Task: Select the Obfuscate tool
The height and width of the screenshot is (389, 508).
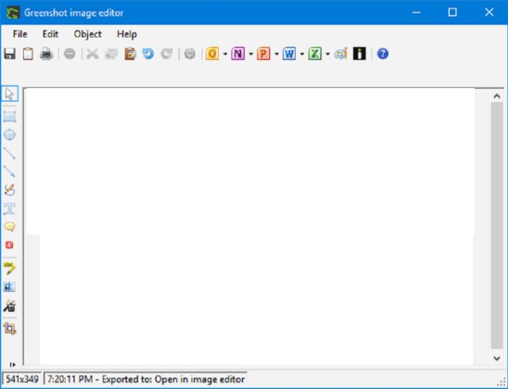Action: tap(10, 287)
